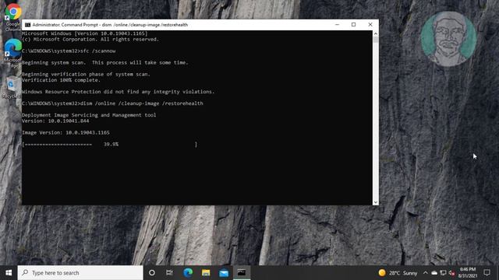Open the Google Chrome desktop shortcut
The height and width of the screenshot is (280, 499).
click(12, 16)
